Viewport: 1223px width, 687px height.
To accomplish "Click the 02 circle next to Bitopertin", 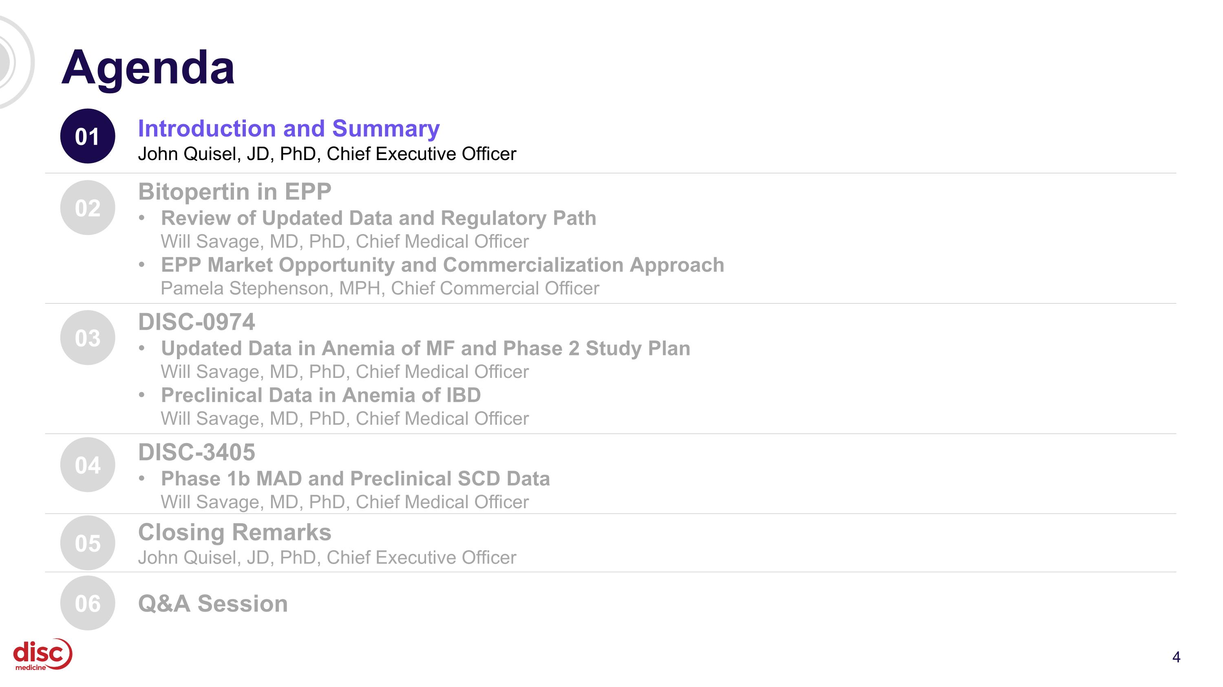I will [88, 208].
